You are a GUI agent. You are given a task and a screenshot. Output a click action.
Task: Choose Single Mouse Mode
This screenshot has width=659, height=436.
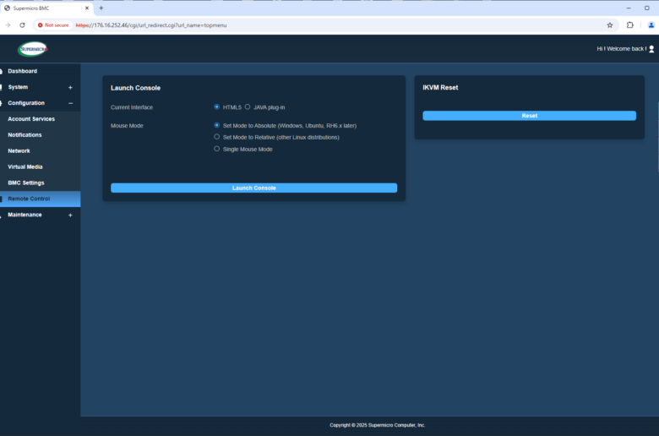coord(217,149)
